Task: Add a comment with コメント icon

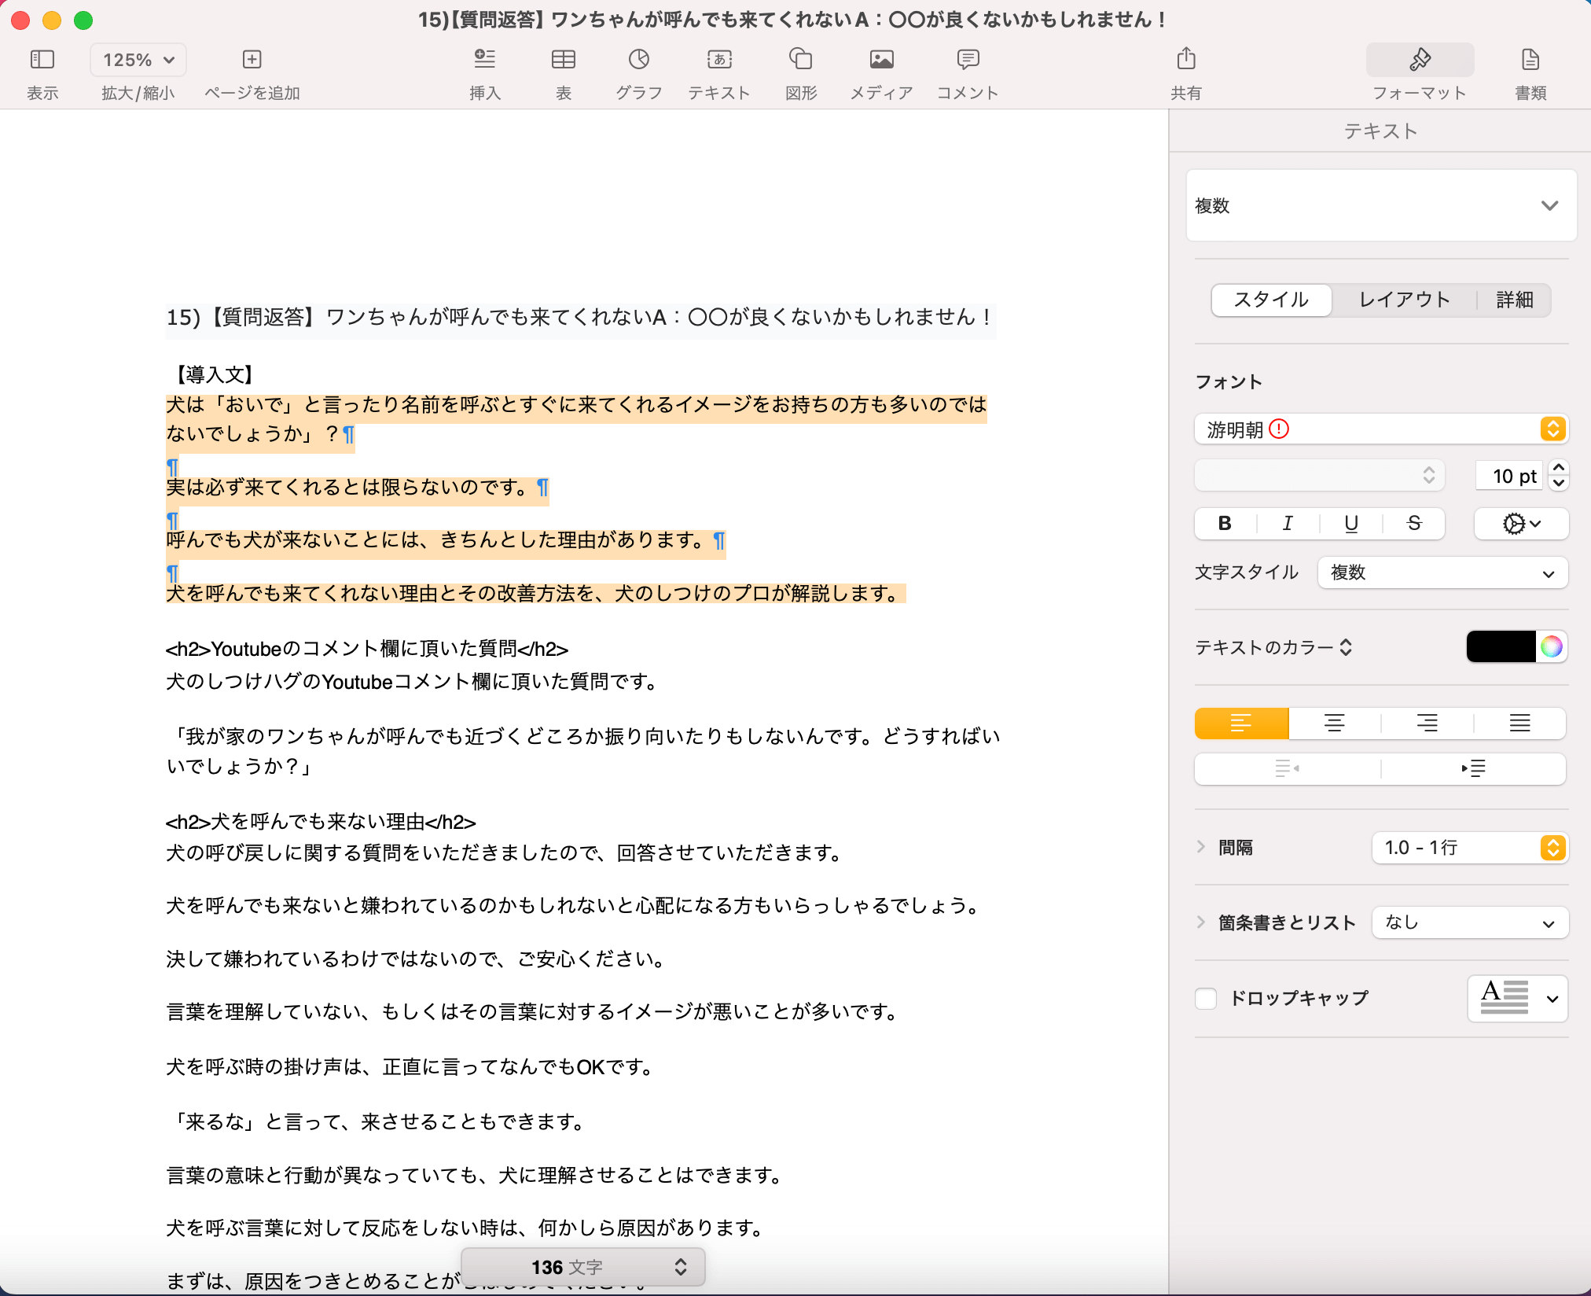Action: tap(968, 60)
